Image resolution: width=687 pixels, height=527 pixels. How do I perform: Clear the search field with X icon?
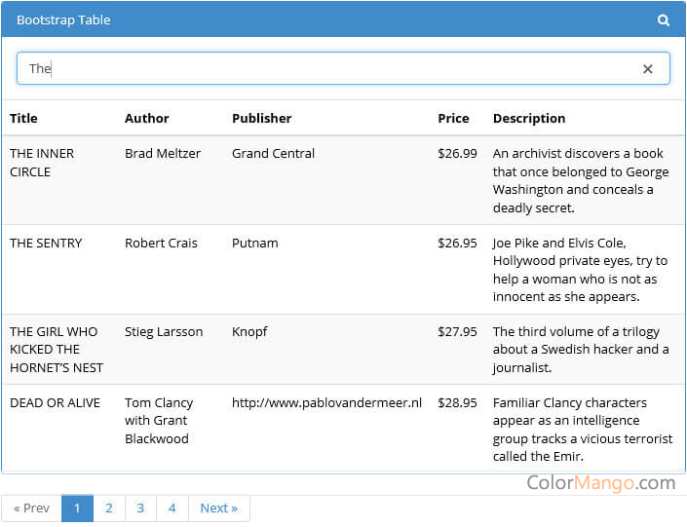point(647,69)
